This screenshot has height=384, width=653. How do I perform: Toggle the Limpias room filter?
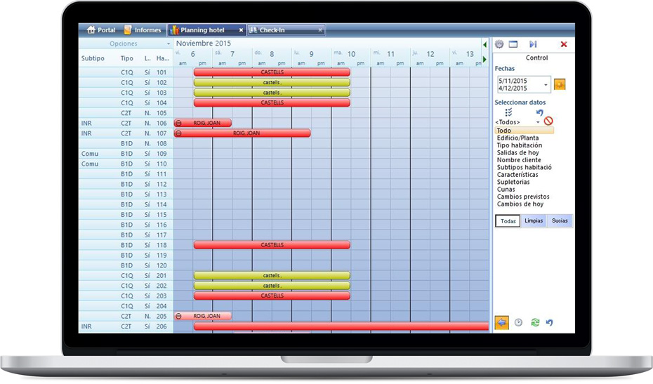[534, 220]
